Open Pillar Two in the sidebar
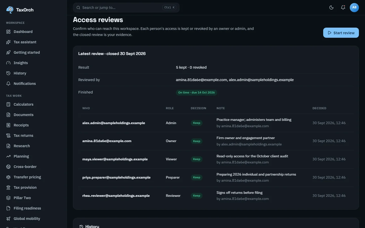 [33, 198]
